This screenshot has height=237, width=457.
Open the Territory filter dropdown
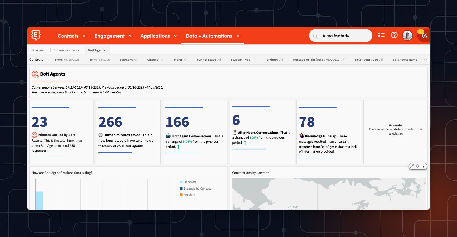tap(274, 60)
